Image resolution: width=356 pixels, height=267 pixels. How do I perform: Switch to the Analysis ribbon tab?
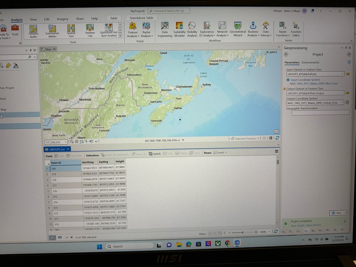tap(17, 20)
